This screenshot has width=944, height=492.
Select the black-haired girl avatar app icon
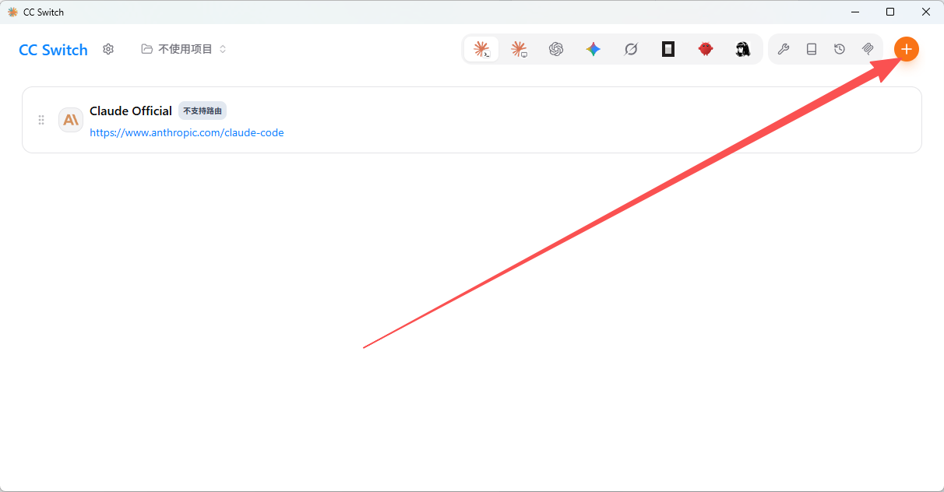pos(743,49)
